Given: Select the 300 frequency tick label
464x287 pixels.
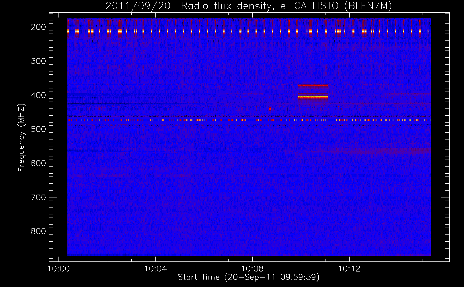Looking at the screenshot, I should (38, 61).
